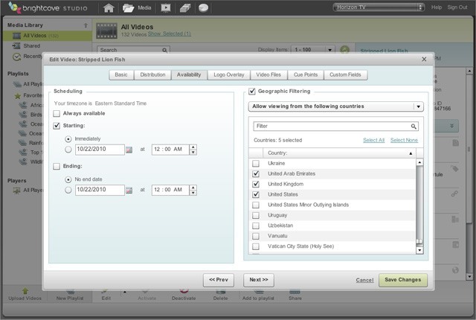This screenshot has height=320, width=476.
Task: Uncheck United Arab Emirates checkbox
Action: (256, 174)
